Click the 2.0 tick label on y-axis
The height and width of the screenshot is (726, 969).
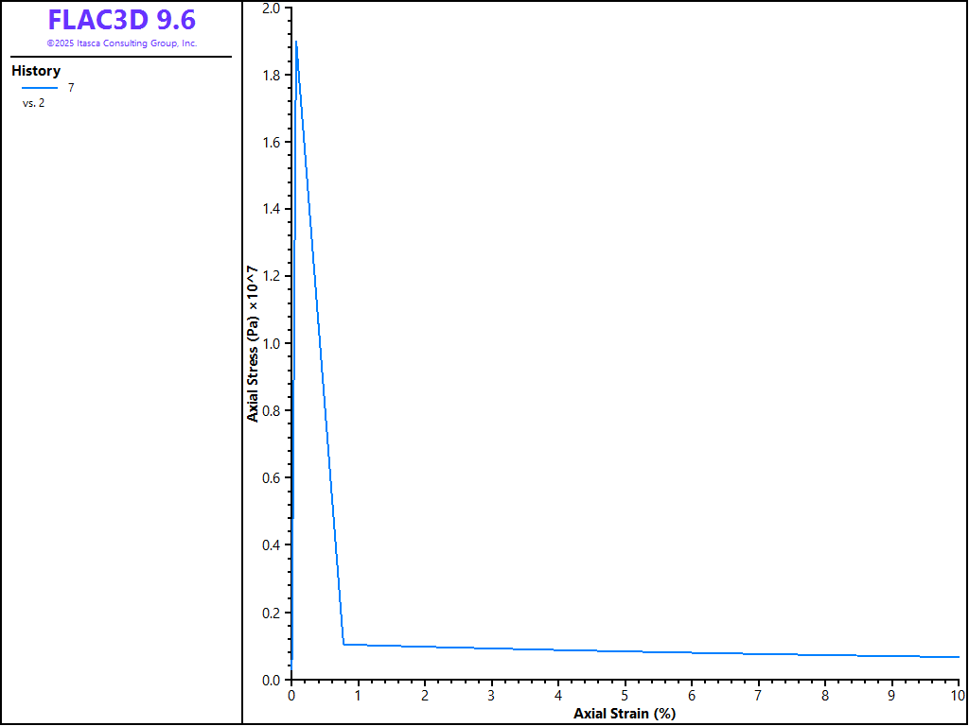coord(271,9)
